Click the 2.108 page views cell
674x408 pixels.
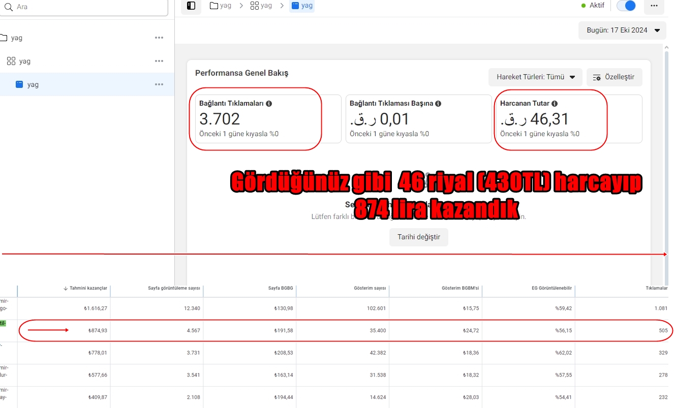point(193,397)
